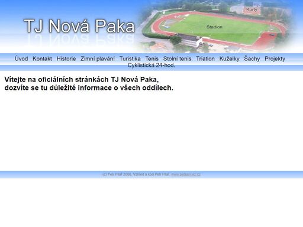Viewport: 303px width, 227px height.
Task: Go to the Kontakt page
Action: pos(42,59)
